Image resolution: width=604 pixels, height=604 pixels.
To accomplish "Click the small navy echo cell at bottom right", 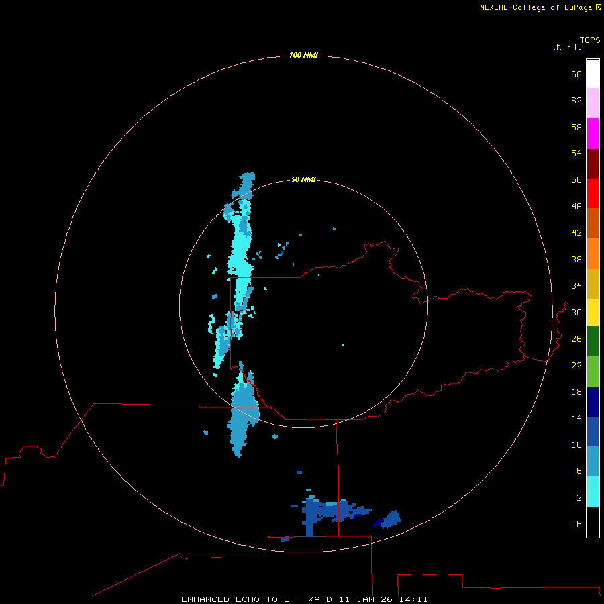I will click(x=379, y=523).
